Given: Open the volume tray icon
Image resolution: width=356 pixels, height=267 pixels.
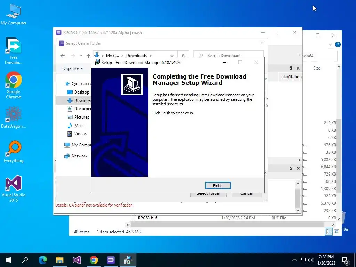Looking at the screenshot, I should click(x=311, y=260).
